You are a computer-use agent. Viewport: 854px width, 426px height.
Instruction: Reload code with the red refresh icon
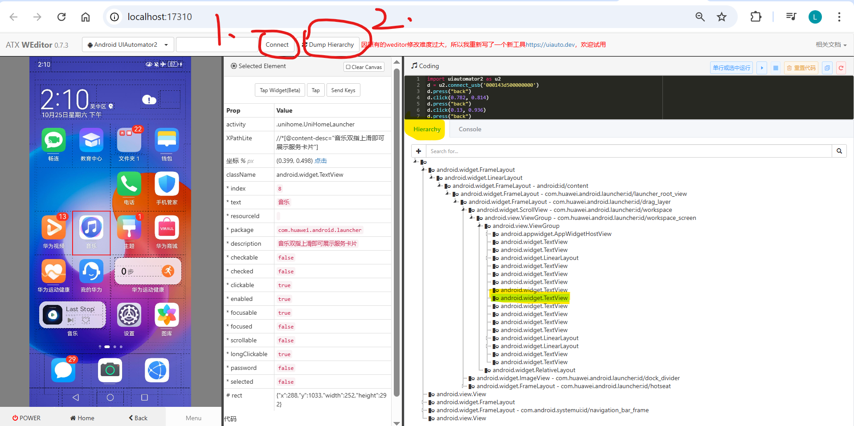(841, 68)
